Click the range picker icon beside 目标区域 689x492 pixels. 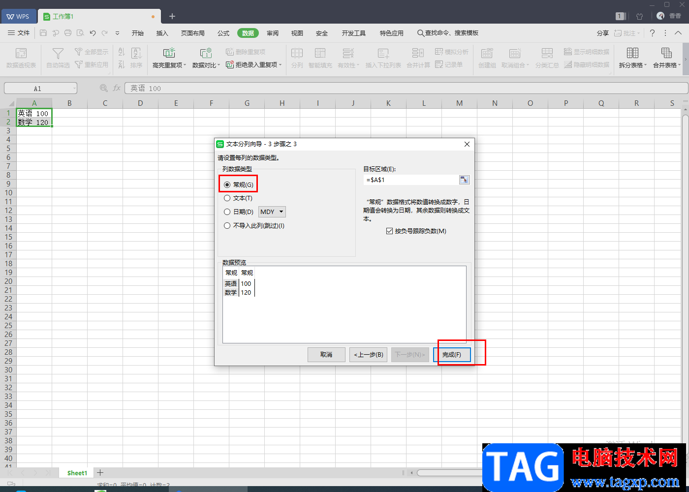click(464, 180)
